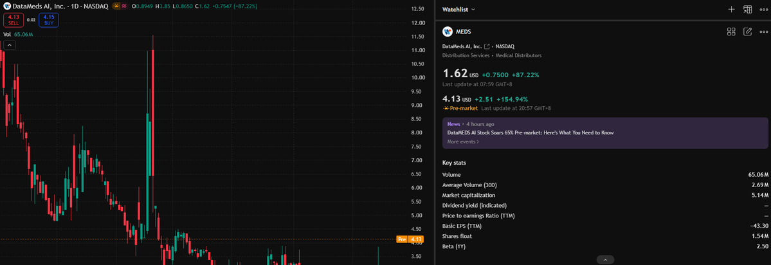This screenshot has height=265, width=771.
Task: Collapse the indicator legend chevron
Action: tap(10, 45)
